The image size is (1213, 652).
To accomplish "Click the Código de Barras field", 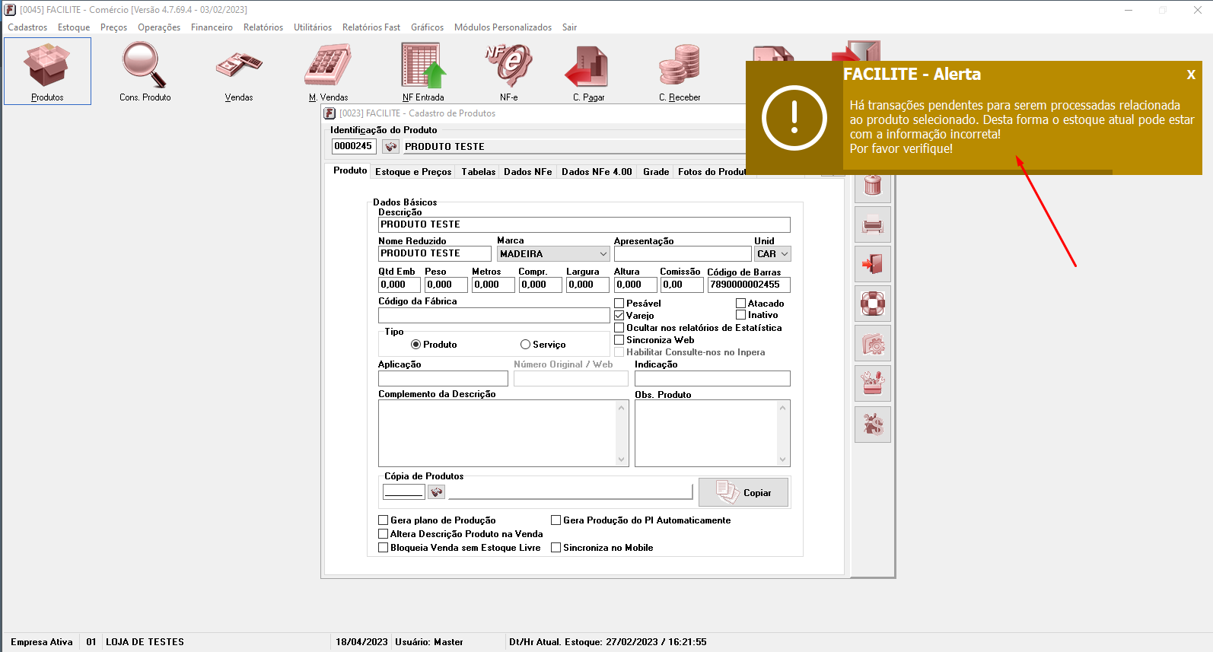I will click(749, 285).
